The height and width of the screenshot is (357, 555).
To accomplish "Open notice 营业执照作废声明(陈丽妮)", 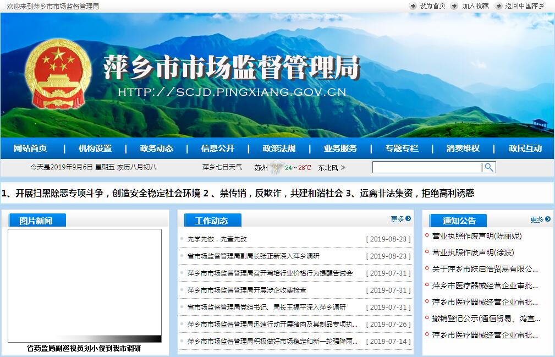I will click(477, 236).
